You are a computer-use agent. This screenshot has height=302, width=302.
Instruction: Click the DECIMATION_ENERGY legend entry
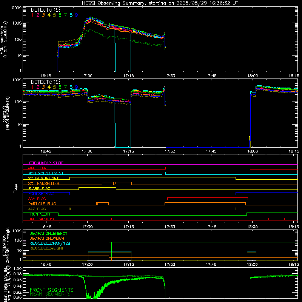point(48,233)
